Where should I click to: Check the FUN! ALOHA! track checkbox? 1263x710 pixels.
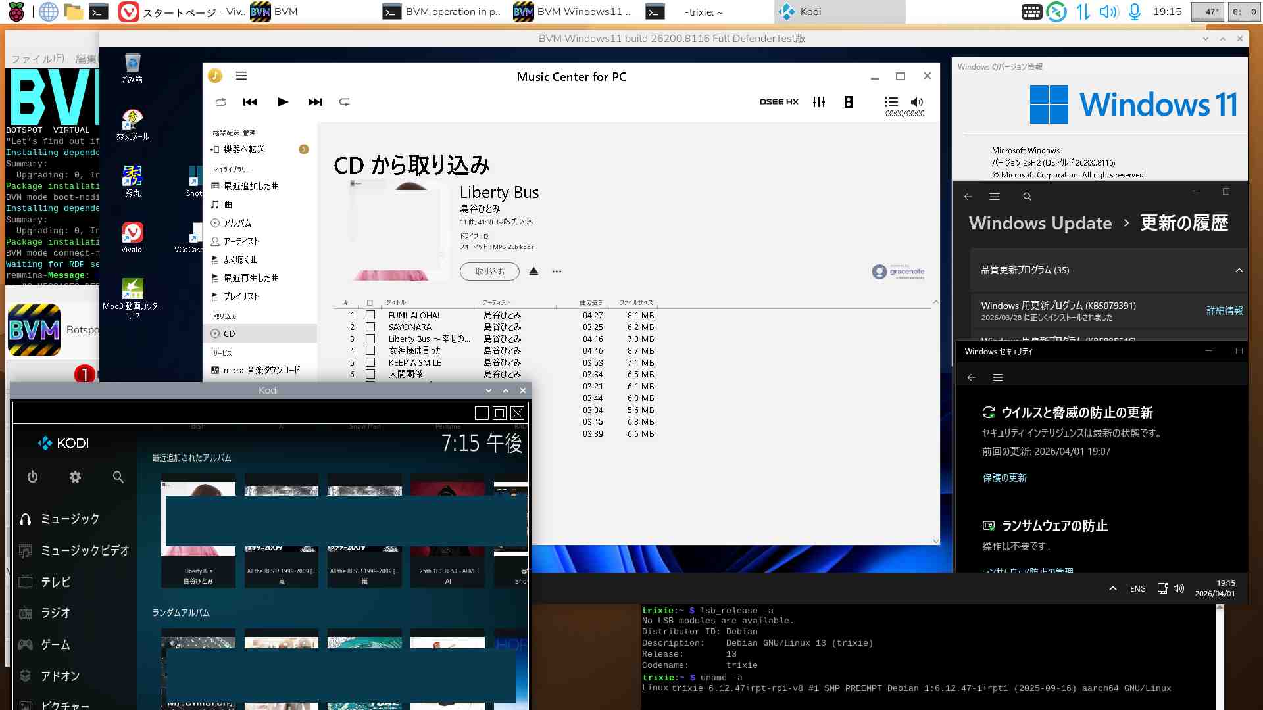pos(370,316)
